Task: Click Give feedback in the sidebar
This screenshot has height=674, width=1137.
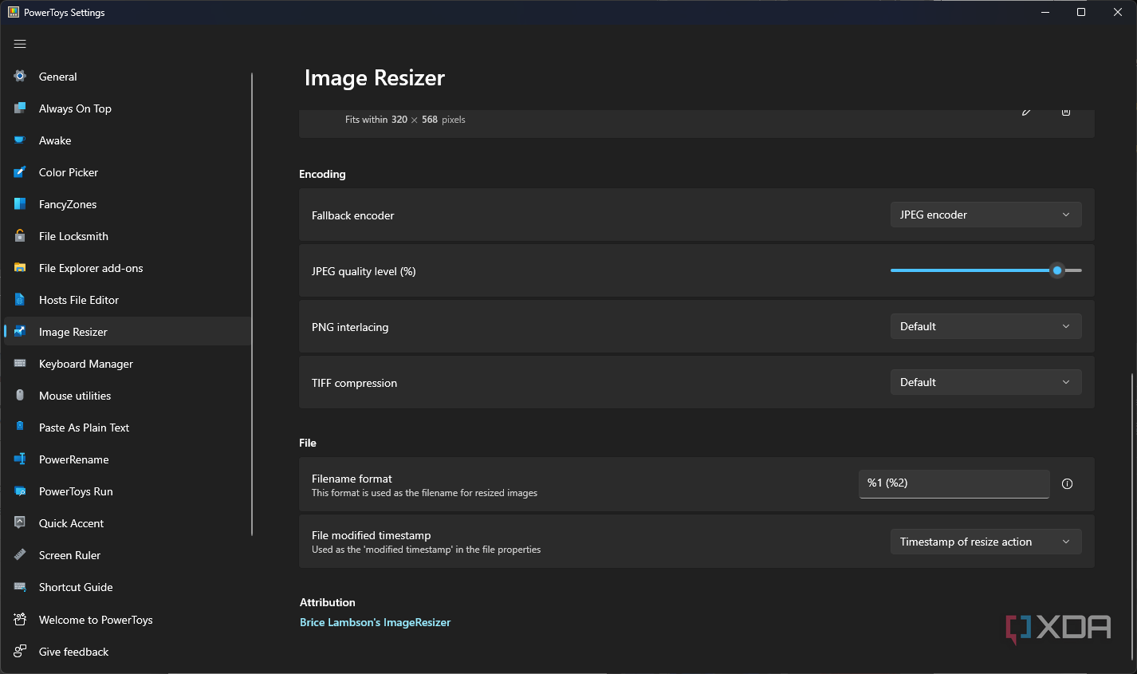Action: point(73,651)
